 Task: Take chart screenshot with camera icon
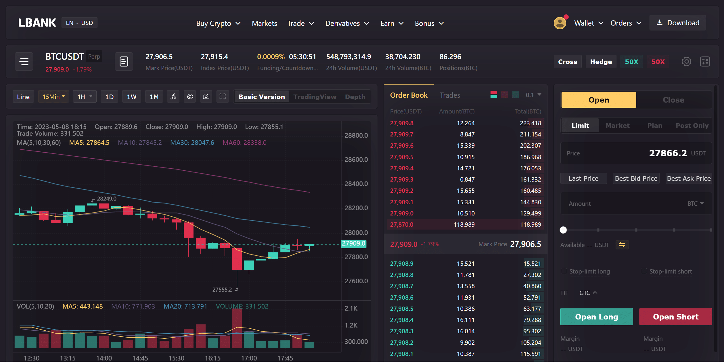(x=206, y=97)
